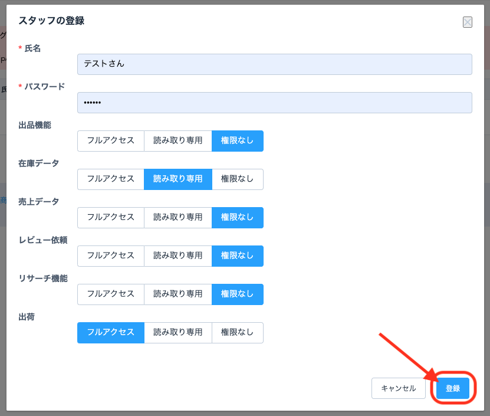This screenshot has width=490, height=416.
Task: Set 在庫データ to 権限なし
Action: click(x=238, y=179)
